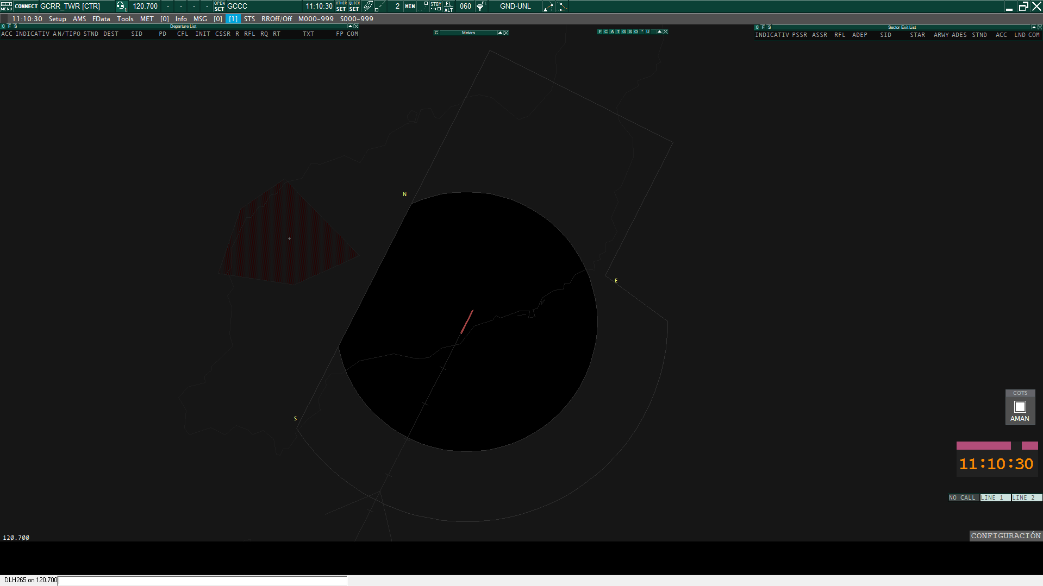1043x586 pixels.
Task: Toggle the FL/ALT display mode
Action: tap(448, 7)
